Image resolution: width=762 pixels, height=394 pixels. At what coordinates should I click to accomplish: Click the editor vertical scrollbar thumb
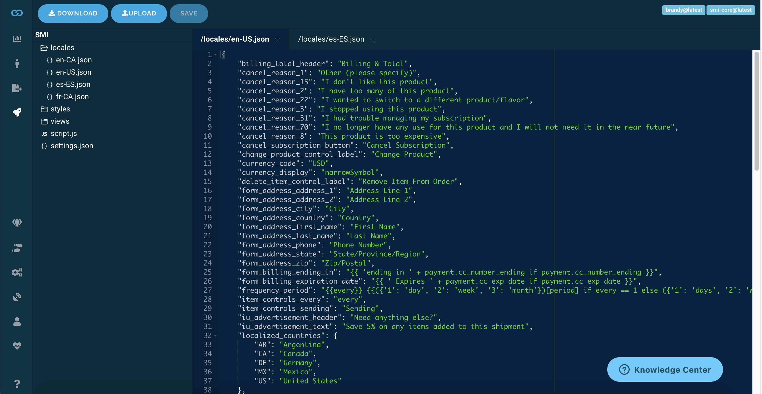tap(756, 111)
